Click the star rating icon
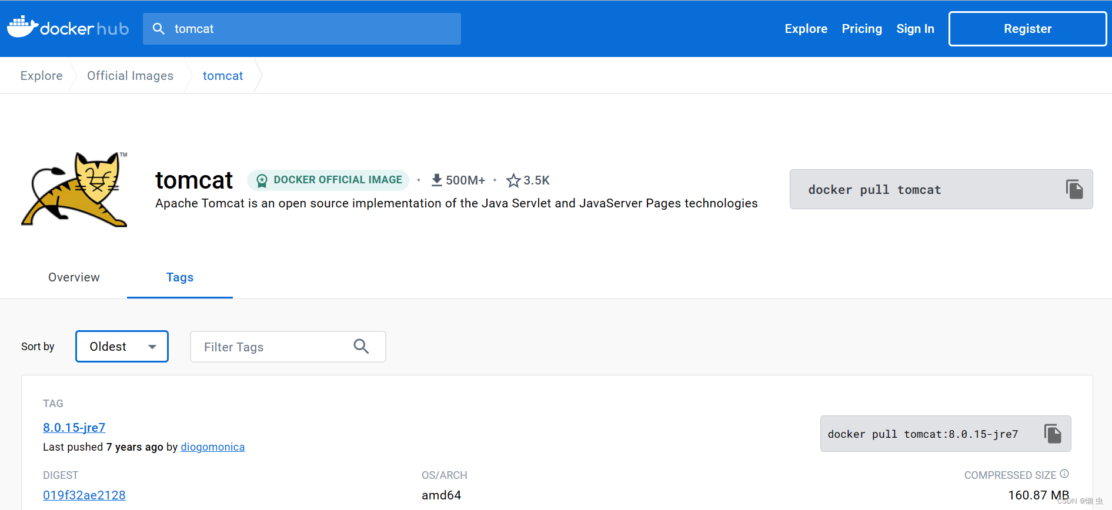1112x510 pixels. tap(513, 180)
